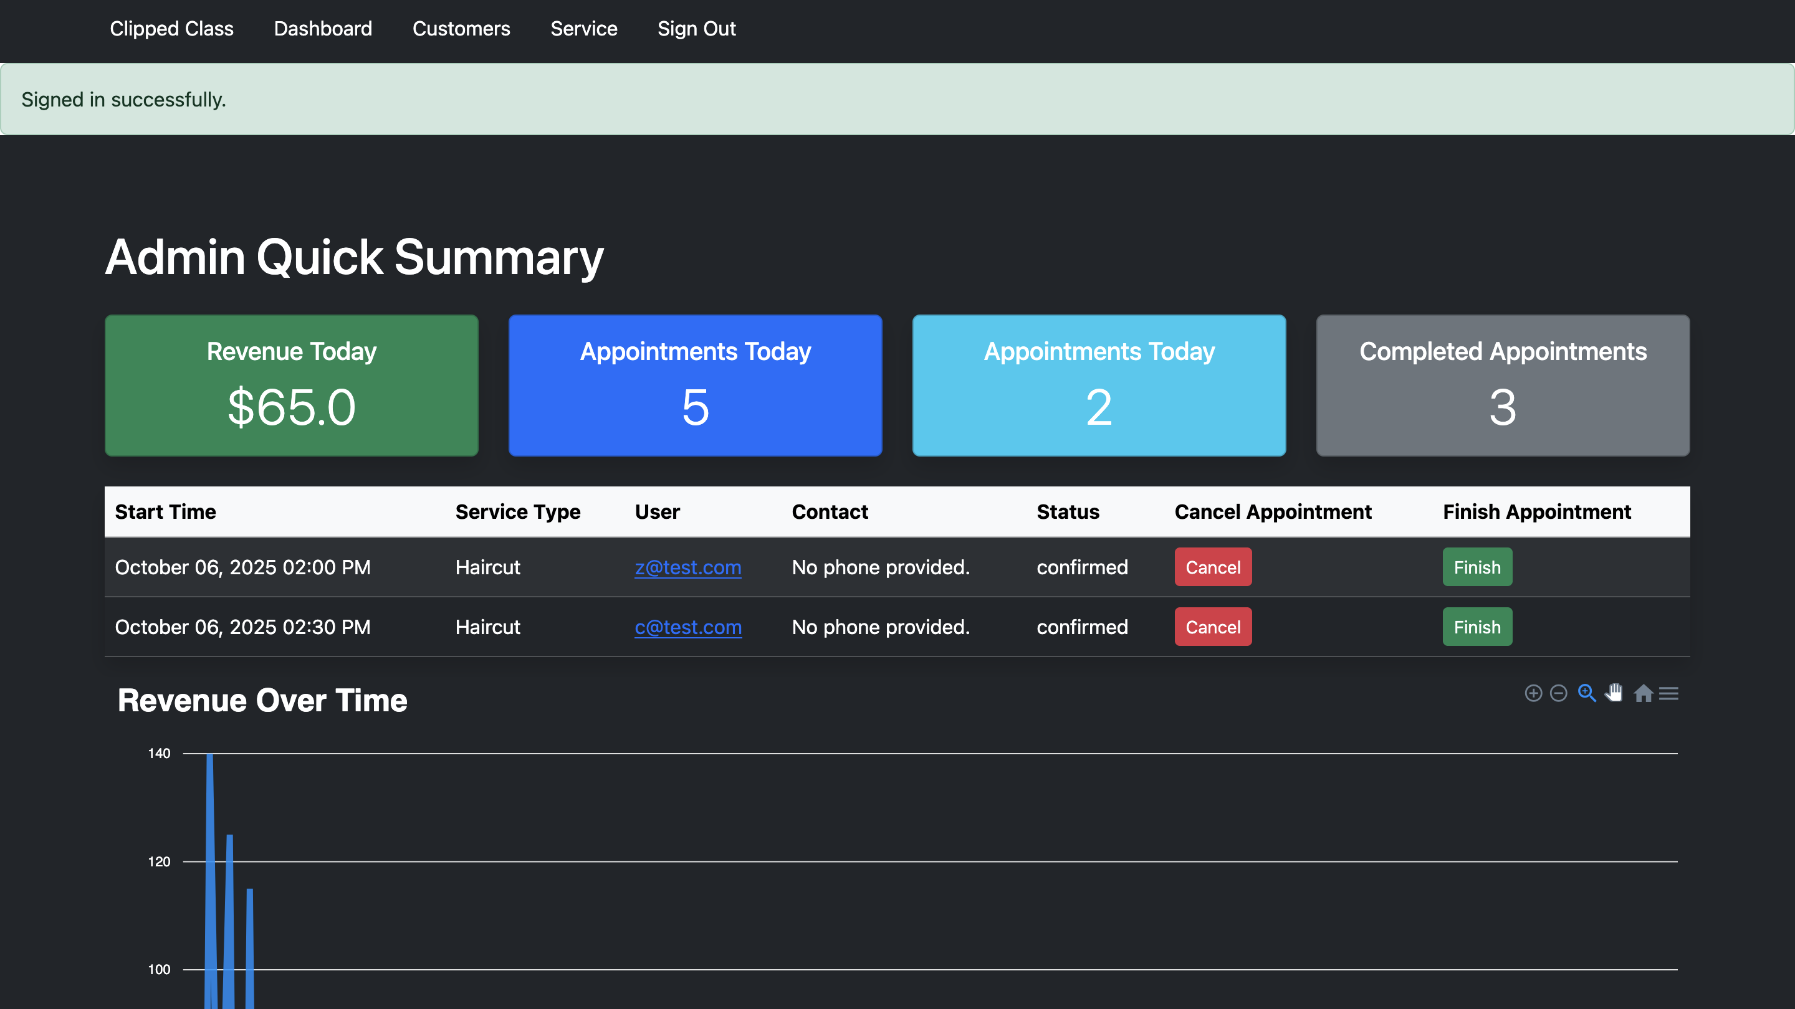Click the chart zoom in plus icon
This screenshot has height=1009, width=1795.
pos(1533,693)
